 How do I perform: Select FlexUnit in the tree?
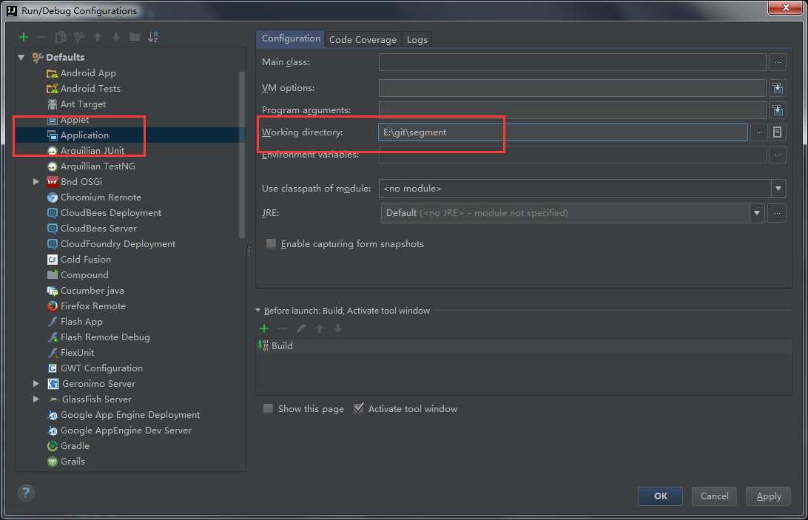pyautogui.click(x=70, y=353)
